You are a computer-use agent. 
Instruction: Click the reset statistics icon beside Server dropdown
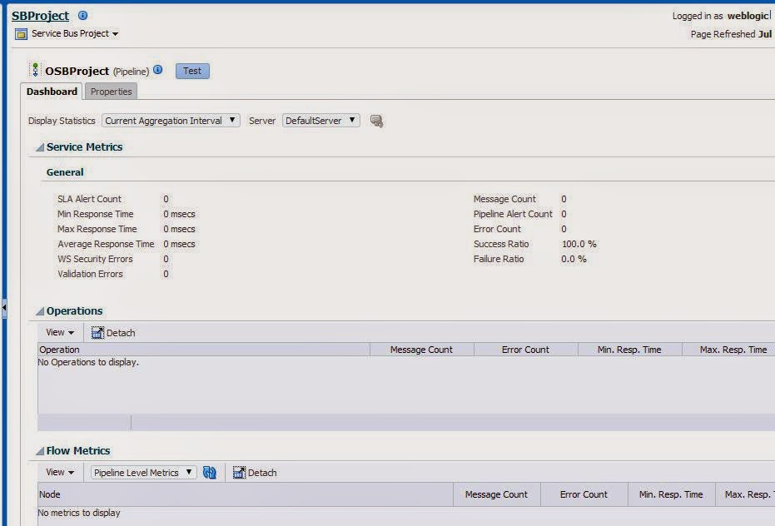[376, 120]
